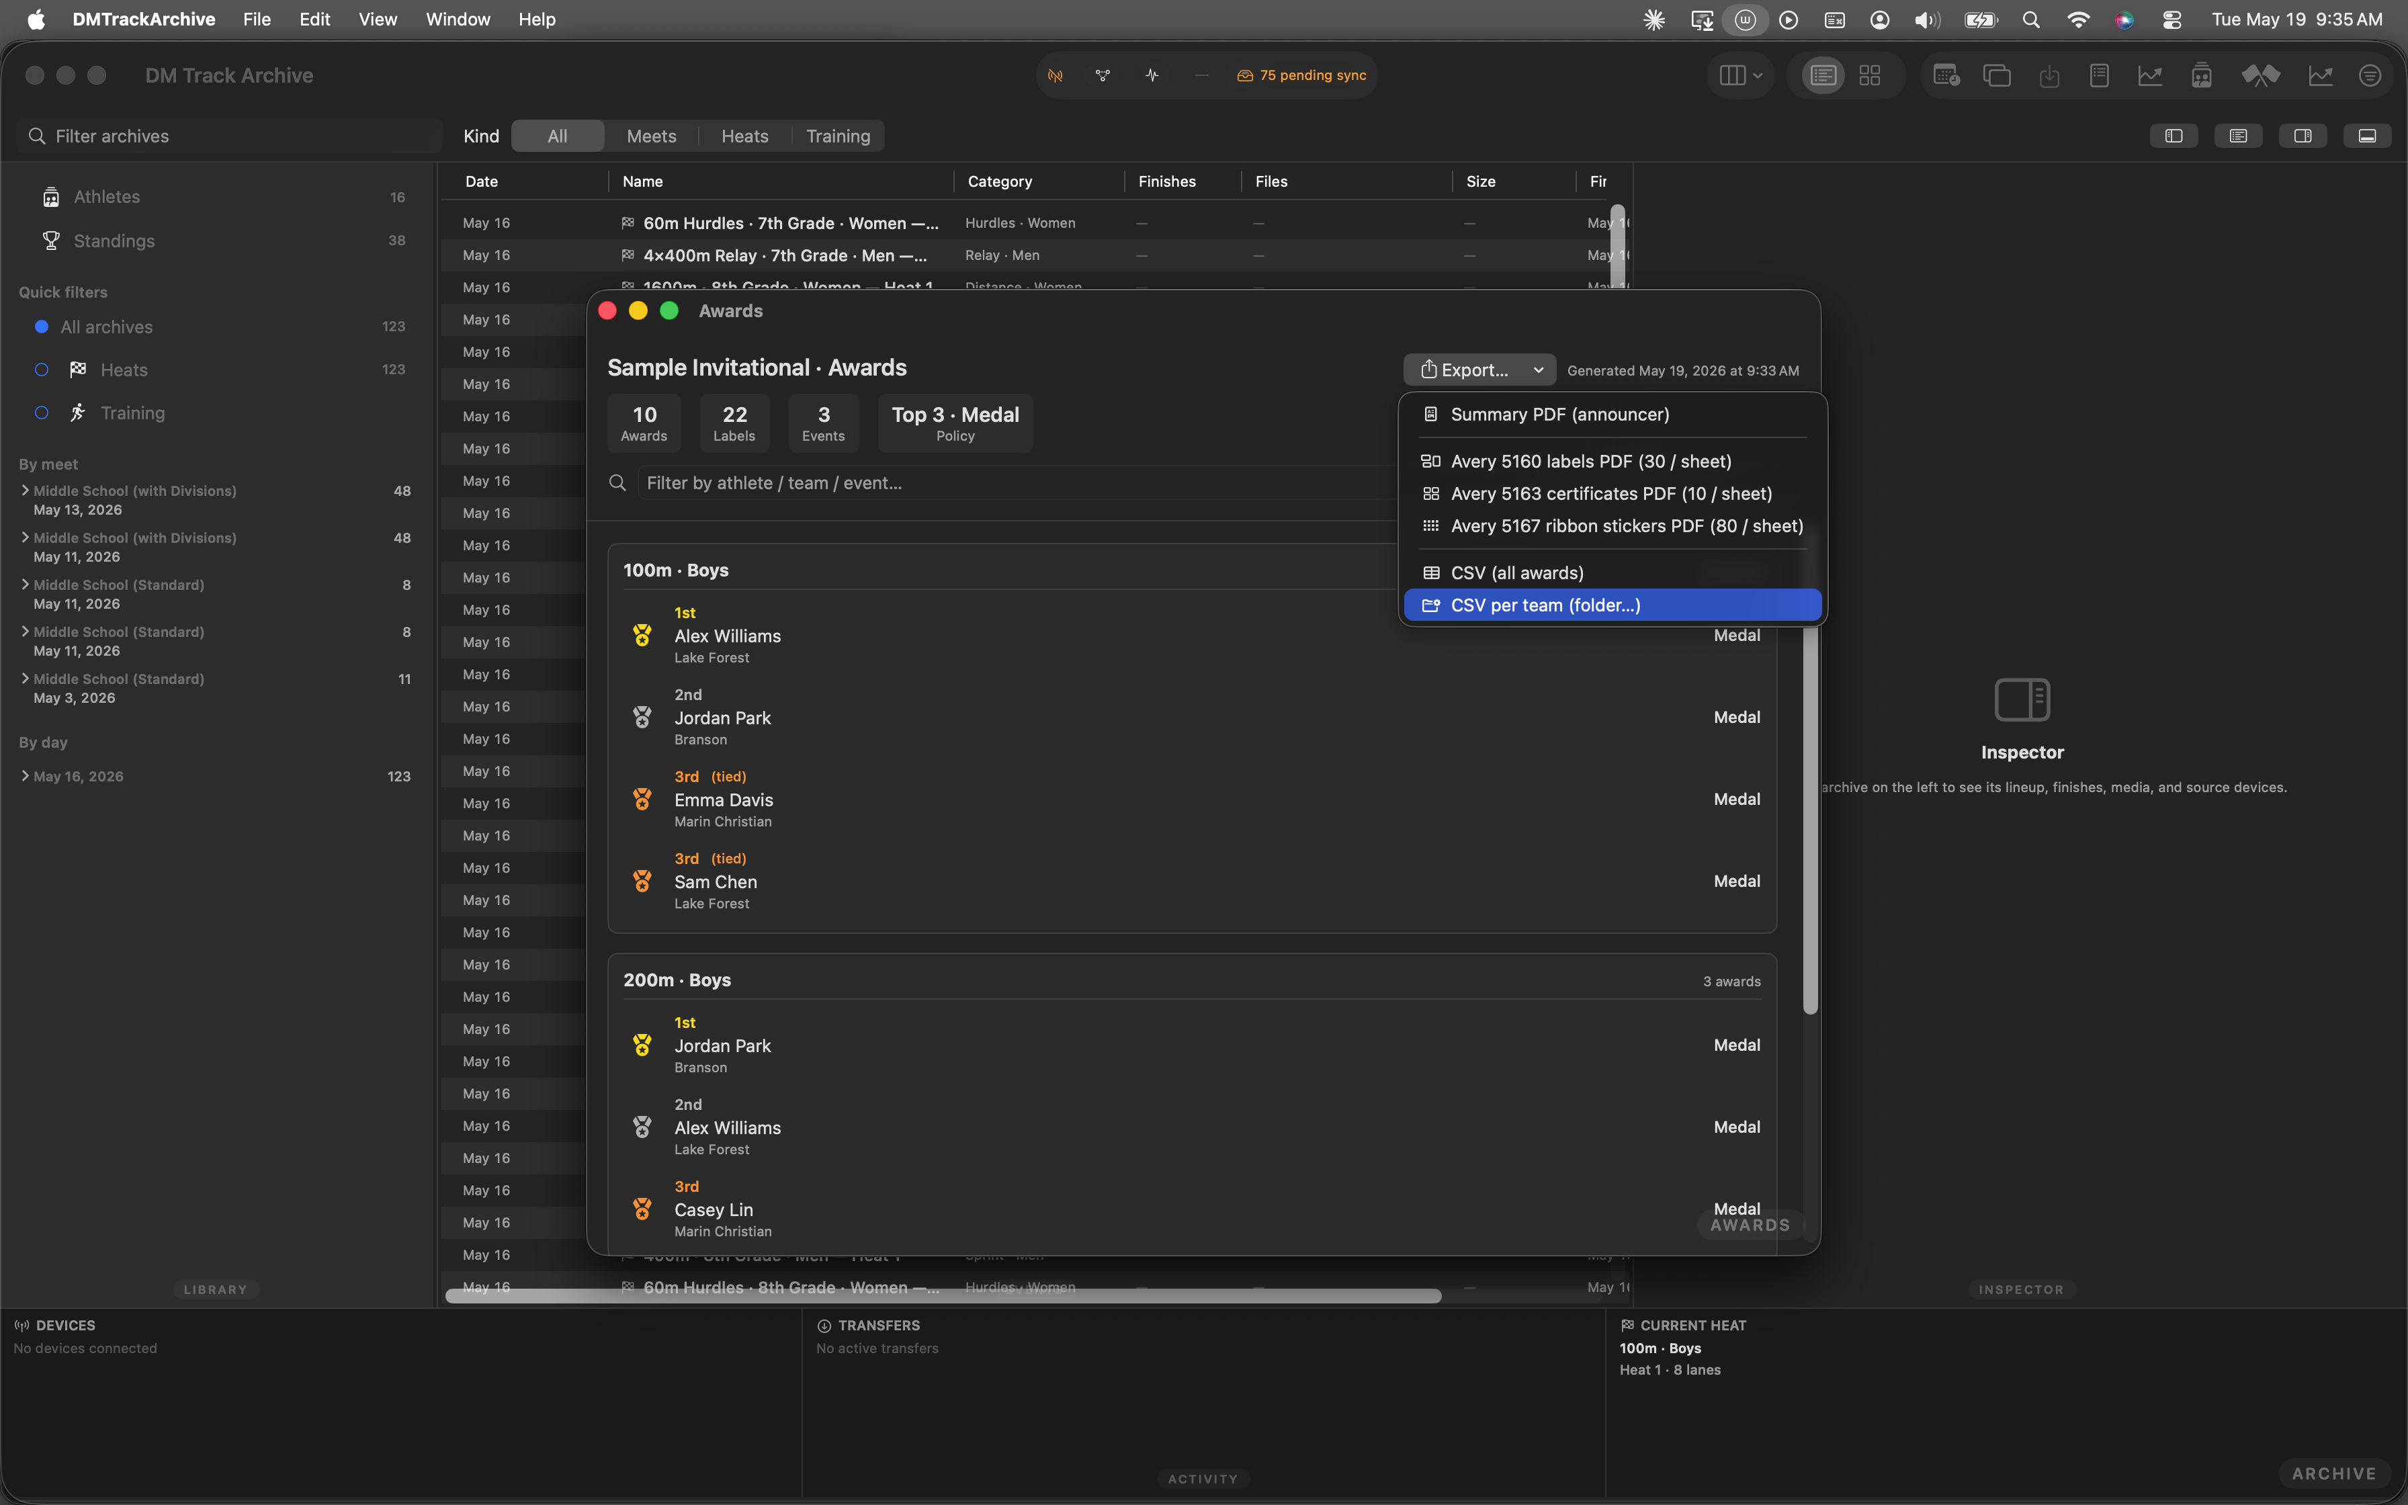Toggle the right inspector panel button

point(2303,136)
